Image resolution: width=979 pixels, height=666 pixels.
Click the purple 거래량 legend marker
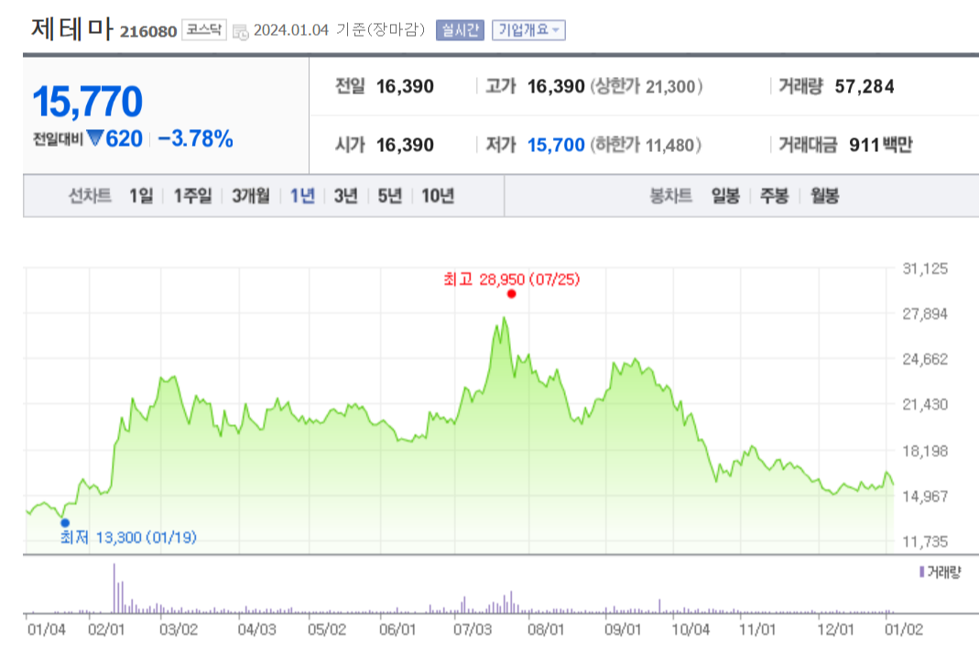coord(921,572)
